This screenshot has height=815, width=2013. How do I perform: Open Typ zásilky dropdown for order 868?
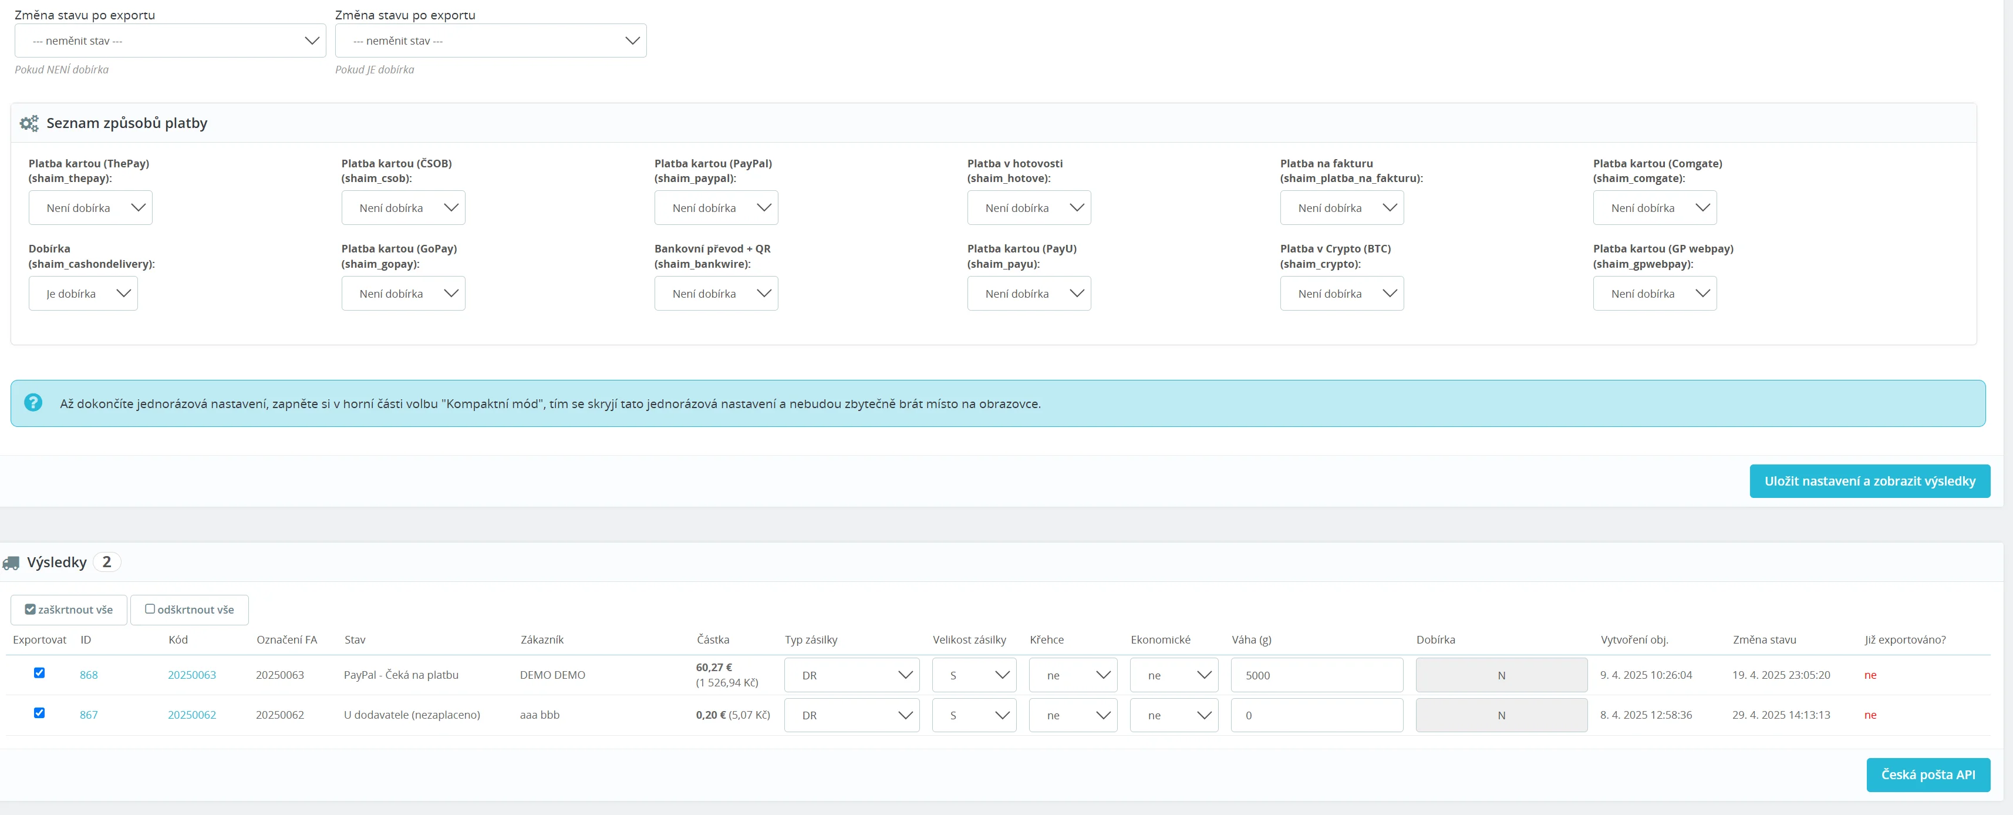click(x=851, y=675)
